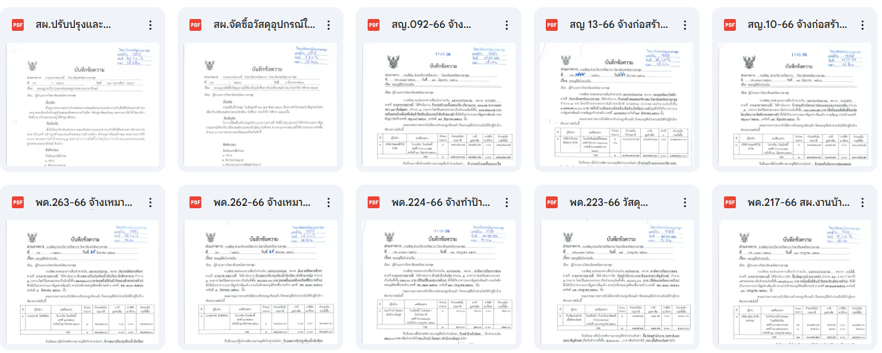
Task: Click the PDF icon of พด.262-66 file
Action: click(x=195, y=202)
